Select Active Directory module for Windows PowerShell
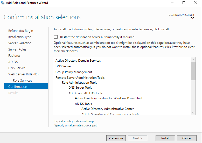Image resolution: width=202 pixels, height=143 pixels. [x=108, y=98]
